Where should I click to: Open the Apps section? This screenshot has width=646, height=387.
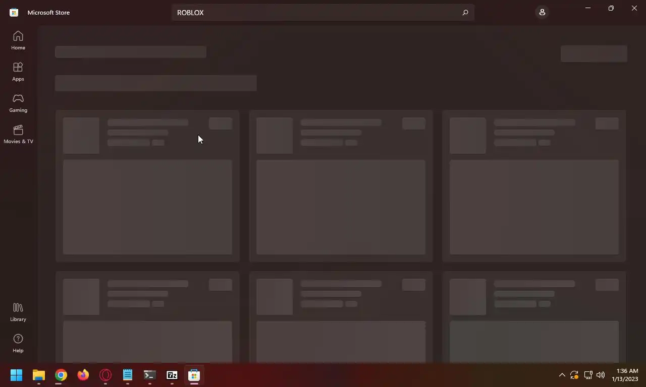tap(18, 72)
